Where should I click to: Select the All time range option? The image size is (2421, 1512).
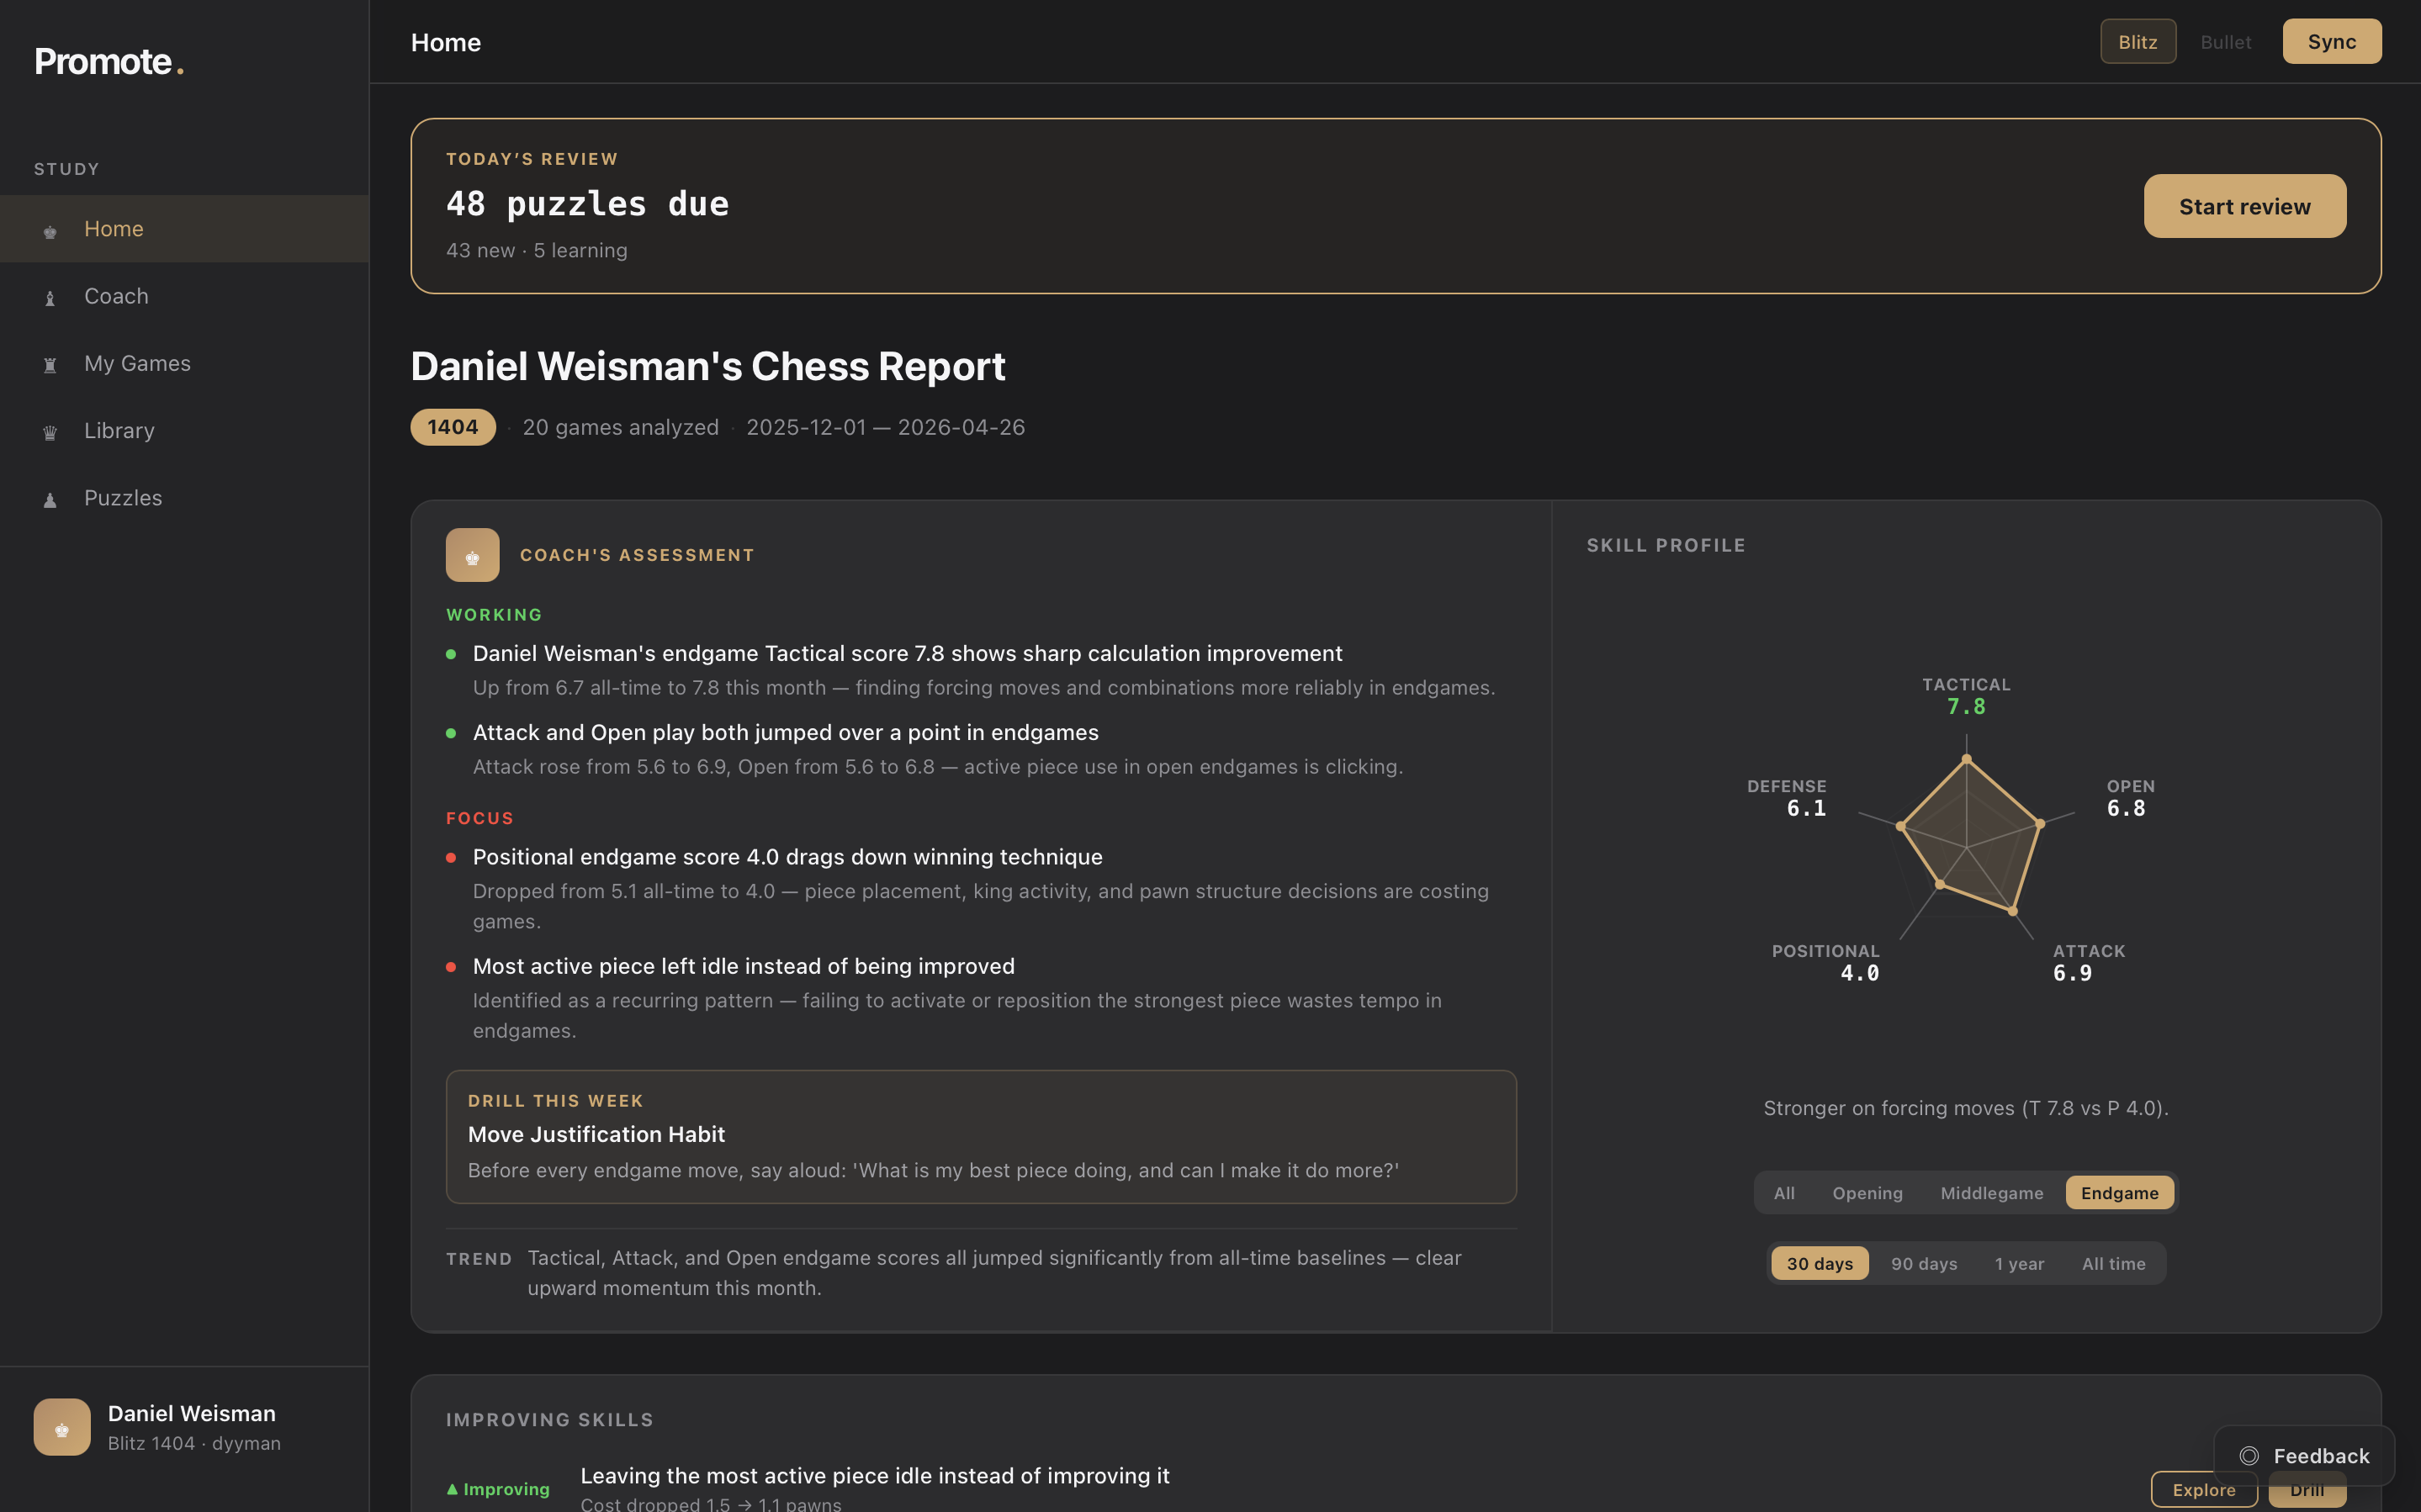click(2113, 1263)
